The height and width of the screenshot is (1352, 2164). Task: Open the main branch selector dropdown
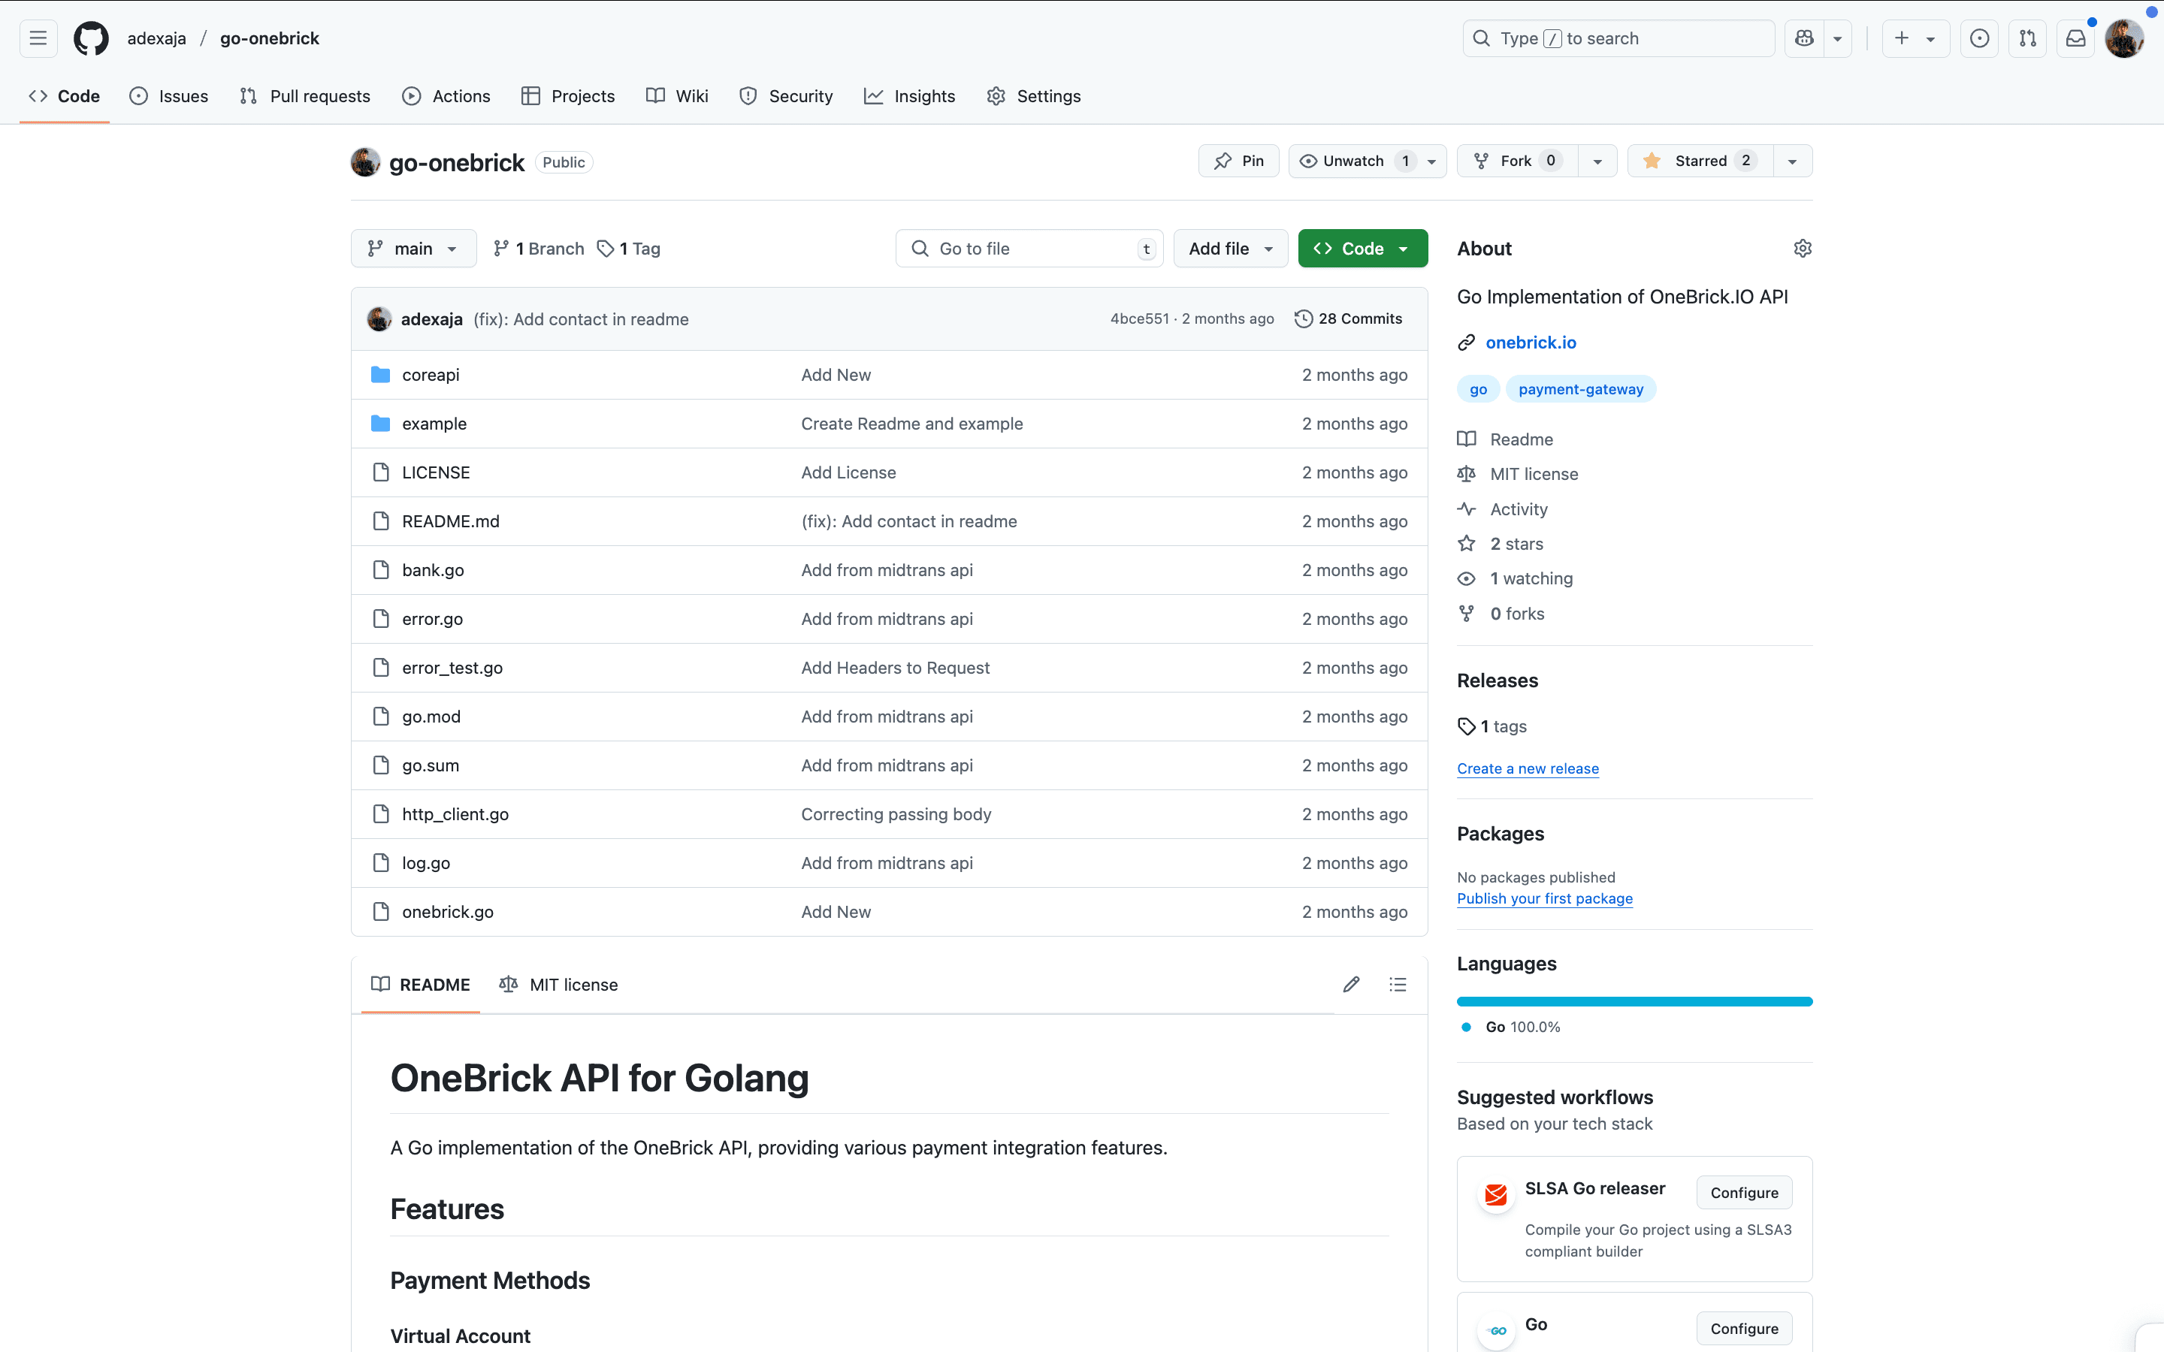[413, 249]
